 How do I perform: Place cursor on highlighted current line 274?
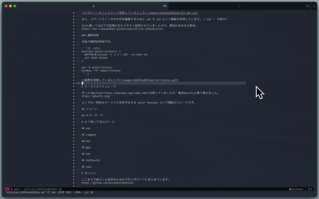(x=164, y=83)
